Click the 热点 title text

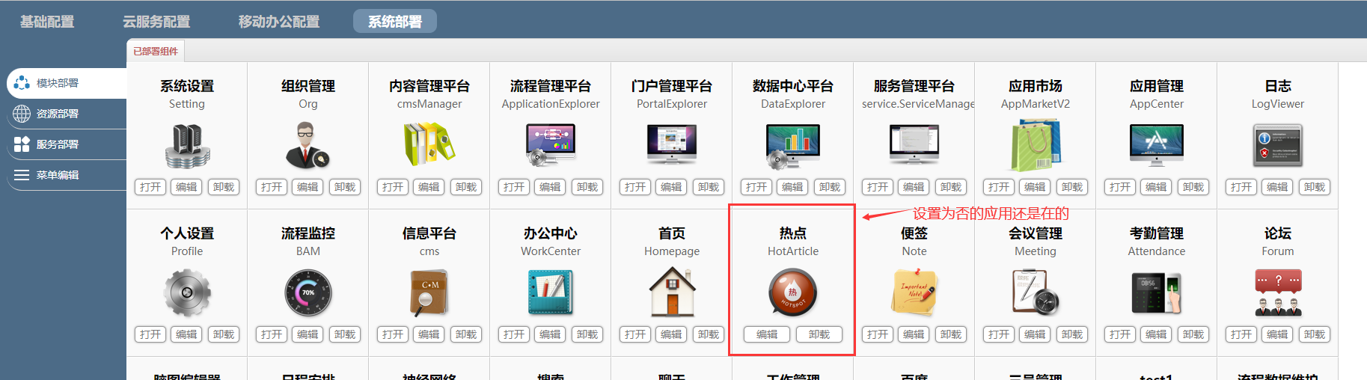pyautogui.click(x=793, y=233)
